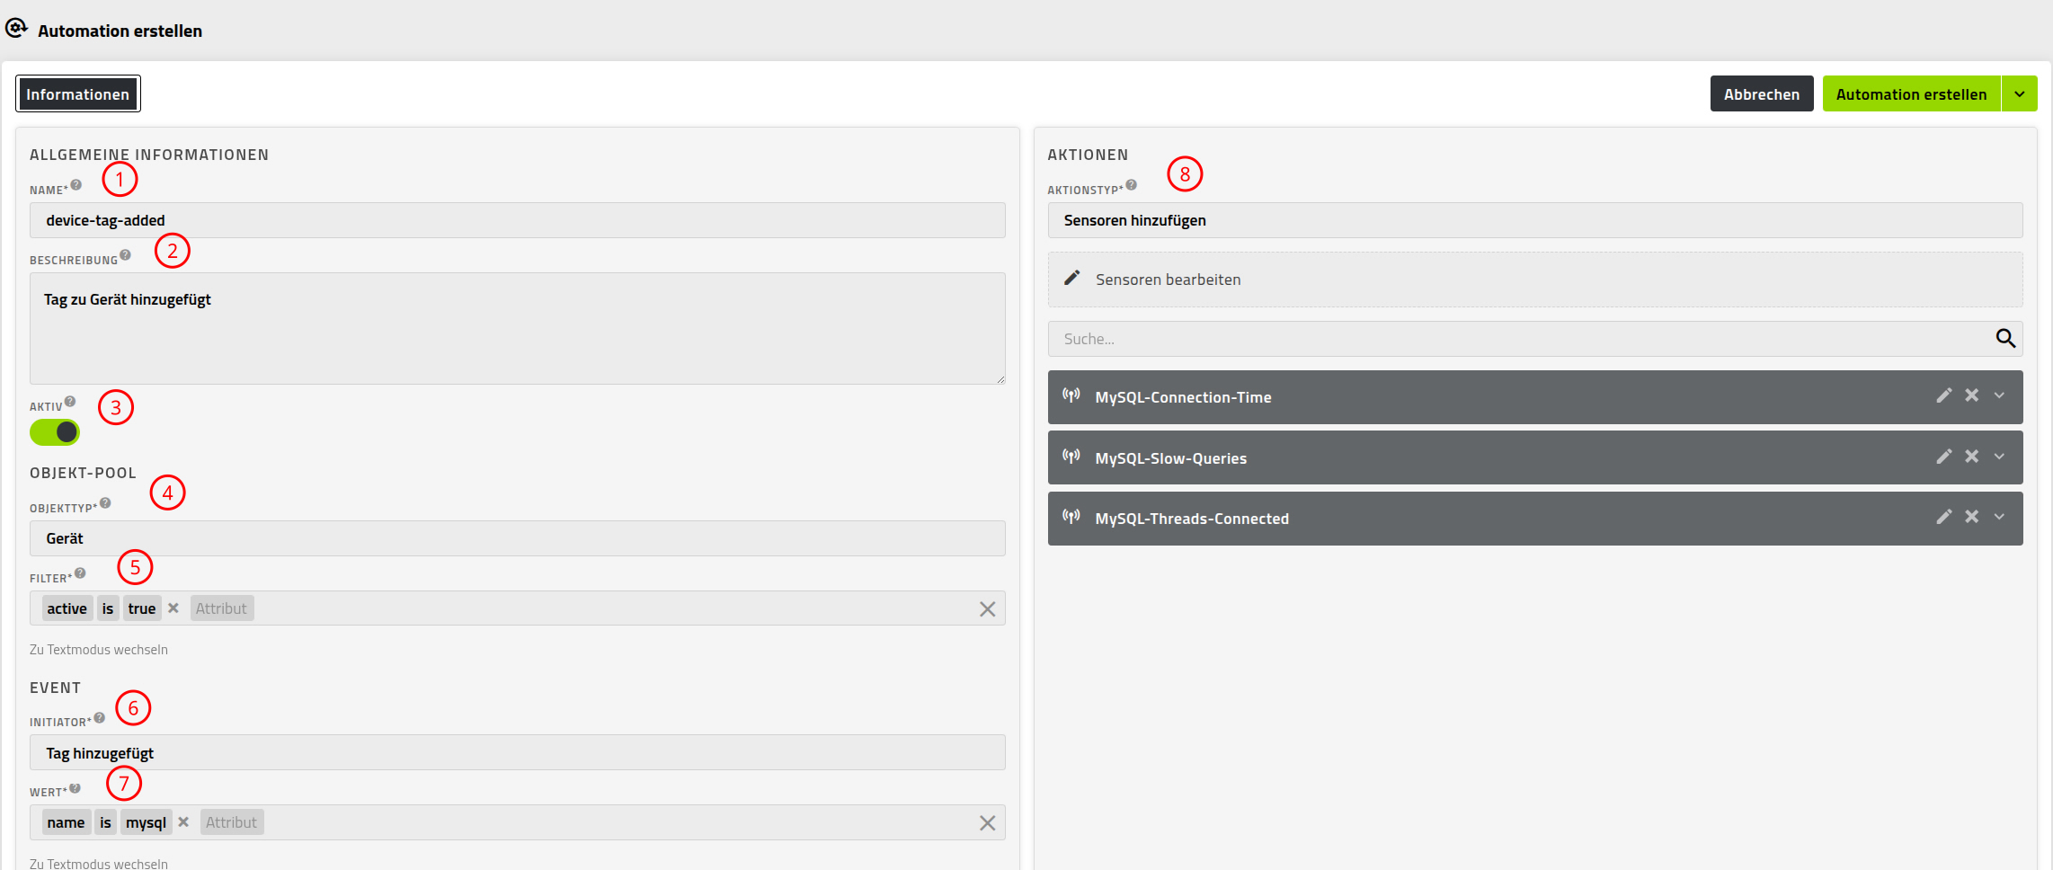Select the Informationen tab
This screenshot has width=2053, height=870.
pyautogui.click(x=78, y=94)
